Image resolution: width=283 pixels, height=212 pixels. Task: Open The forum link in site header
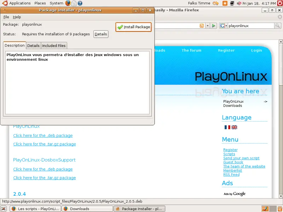191,50
